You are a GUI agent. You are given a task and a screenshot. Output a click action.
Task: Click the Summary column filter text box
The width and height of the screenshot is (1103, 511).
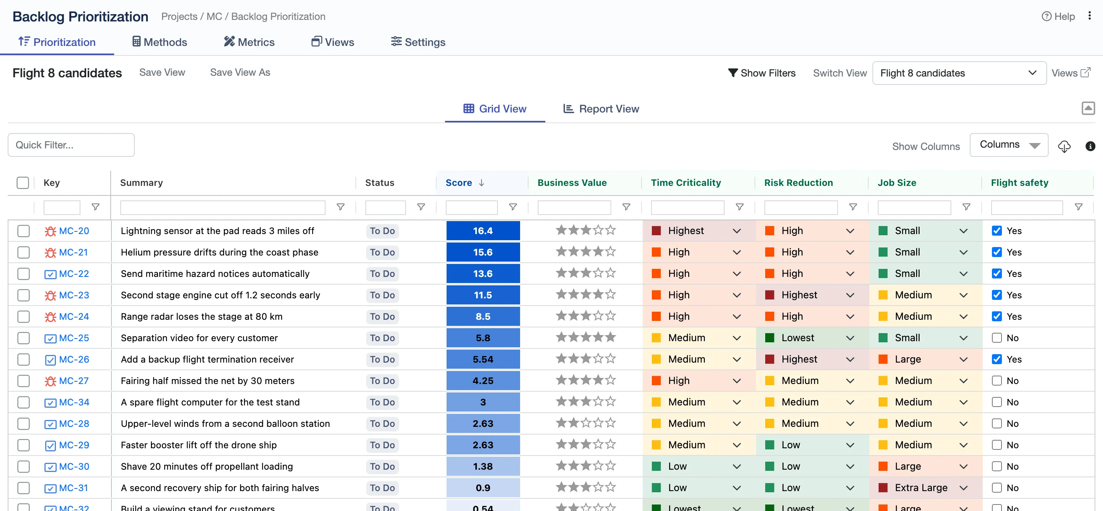[223, 207]
